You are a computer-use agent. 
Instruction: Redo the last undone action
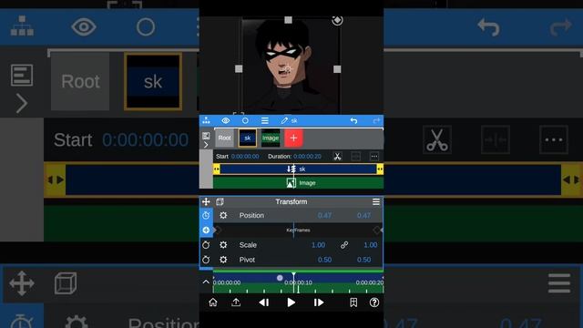[x=376, y=120]
